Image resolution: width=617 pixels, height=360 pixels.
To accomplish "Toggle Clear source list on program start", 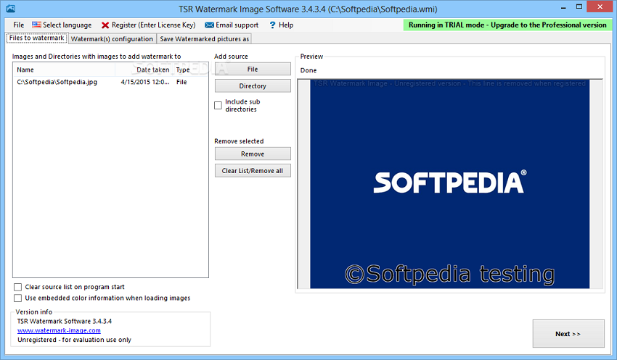I will 18,288.
